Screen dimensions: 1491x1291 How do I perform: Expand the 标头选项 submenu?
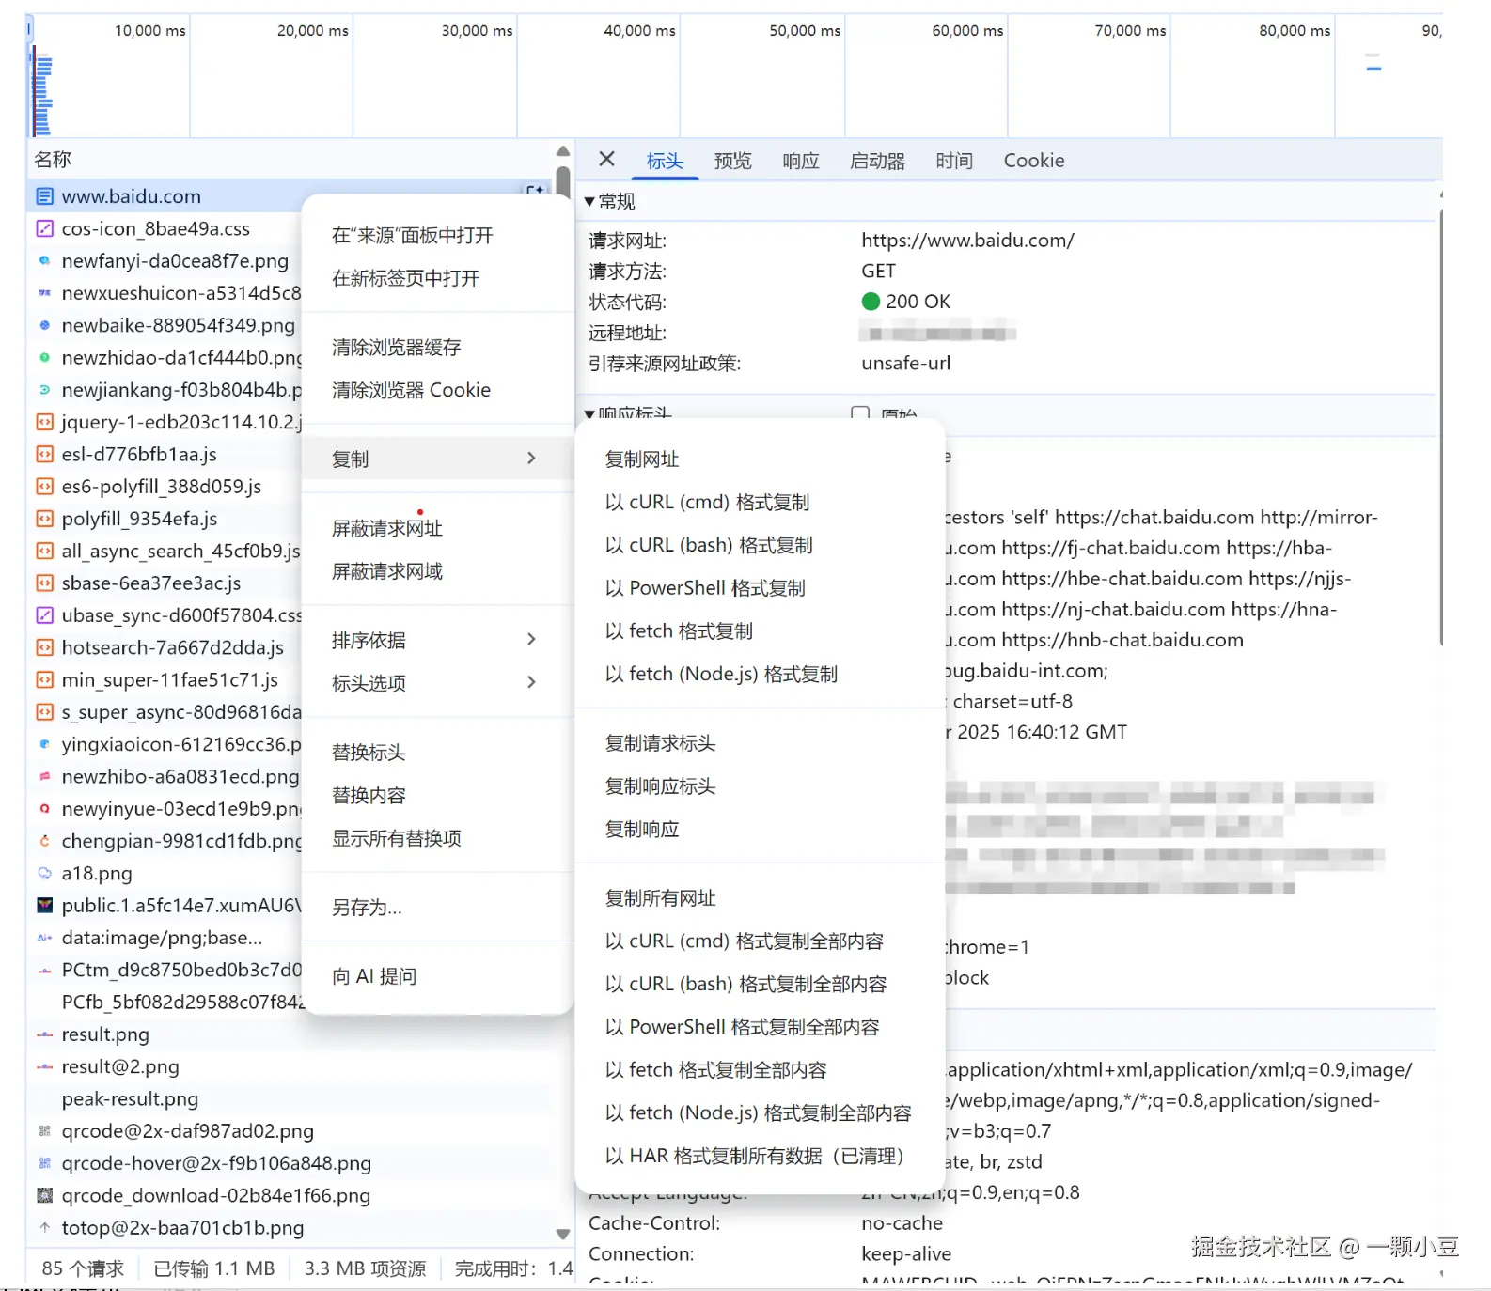(437, 683)
